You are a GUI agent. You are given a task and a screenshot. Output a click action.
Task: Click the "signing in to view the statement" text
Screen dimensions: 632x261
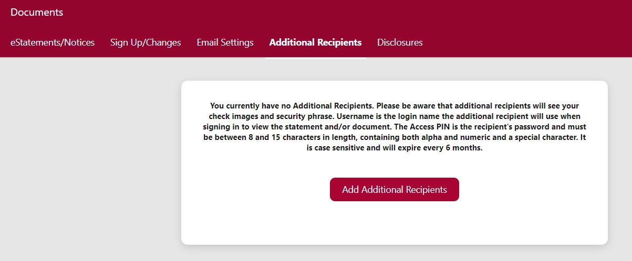click(x=263, y=127)
